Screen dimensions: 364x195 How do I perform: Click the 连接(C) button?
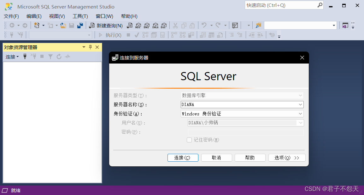(x=183, y=158)
